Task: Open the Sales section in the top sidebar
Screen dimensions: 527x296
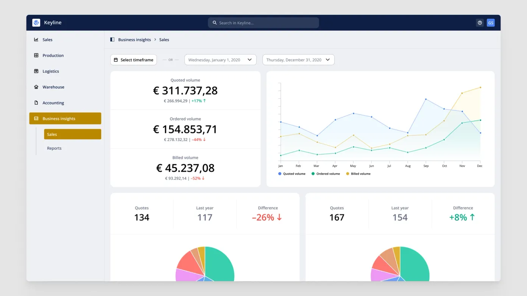Action: click(65, 39)
